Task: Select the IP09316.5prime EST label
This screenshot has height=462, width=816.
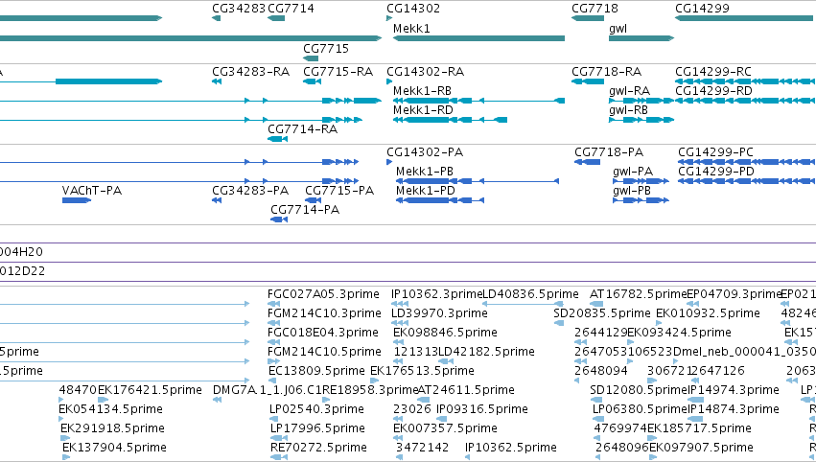Action: click(x=482, y=410)
